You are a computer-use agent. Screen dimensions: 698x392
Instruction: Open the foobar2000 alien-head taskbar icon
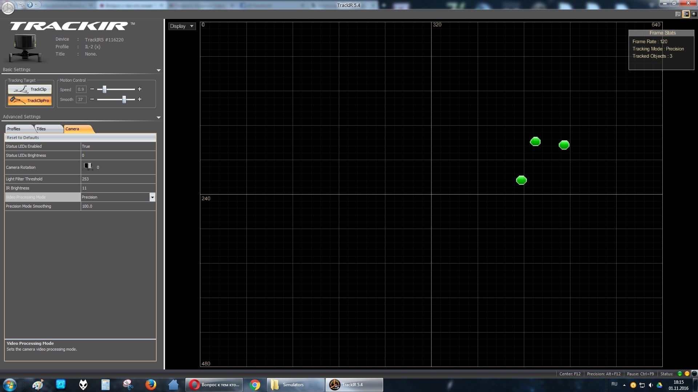(x=83, y=385)
